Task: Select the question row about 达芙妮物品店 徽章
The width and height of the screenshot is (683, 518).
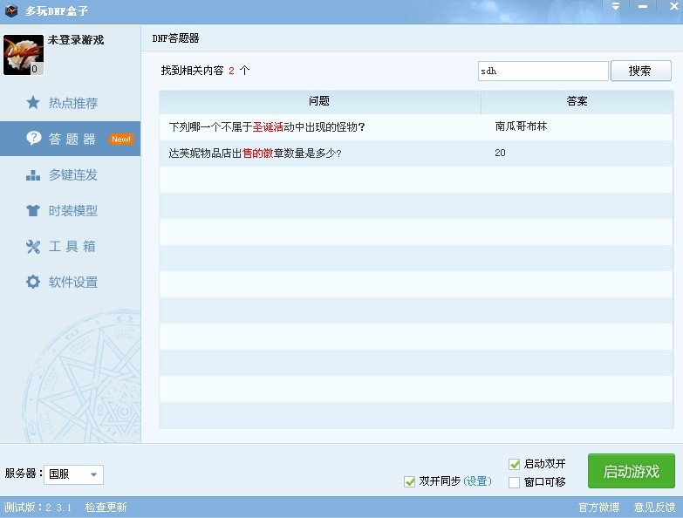Action: tap(416, 153)
